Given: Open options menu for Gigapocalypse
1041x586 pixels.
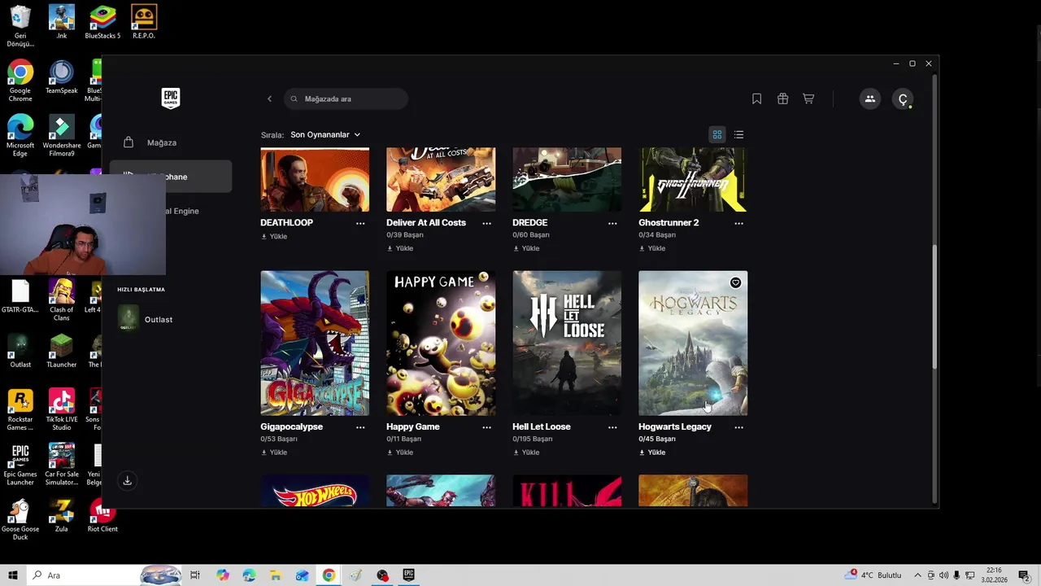Looking at the screenshot, I should [x=360, y=427].
